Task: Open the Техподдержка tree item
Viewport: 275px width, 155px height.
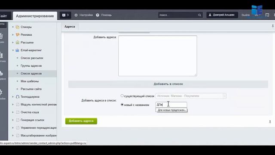Action: [30, 96]
